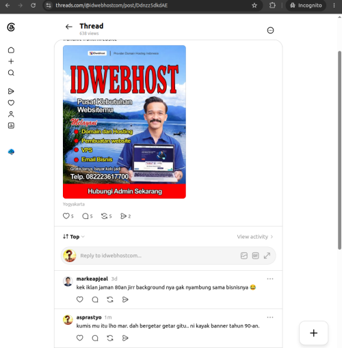Click the blue pinned feed icon in sidebar
The image size is (342, 348).
point(11,151)
